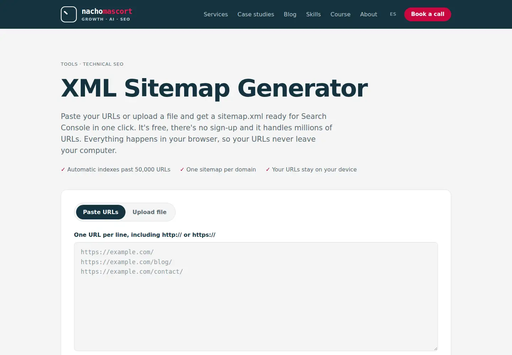Viewport: 512px width, 355px height.
Task: Click the 'One URL per line' label
Action: pyautogui.click(x=145, y=235)
